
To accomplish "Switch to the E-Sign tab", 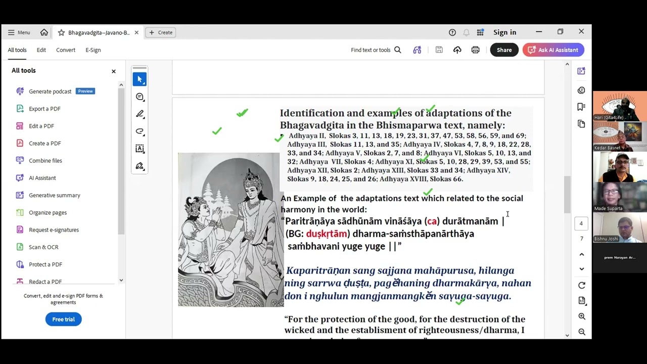I will click(x=93, y=50).
